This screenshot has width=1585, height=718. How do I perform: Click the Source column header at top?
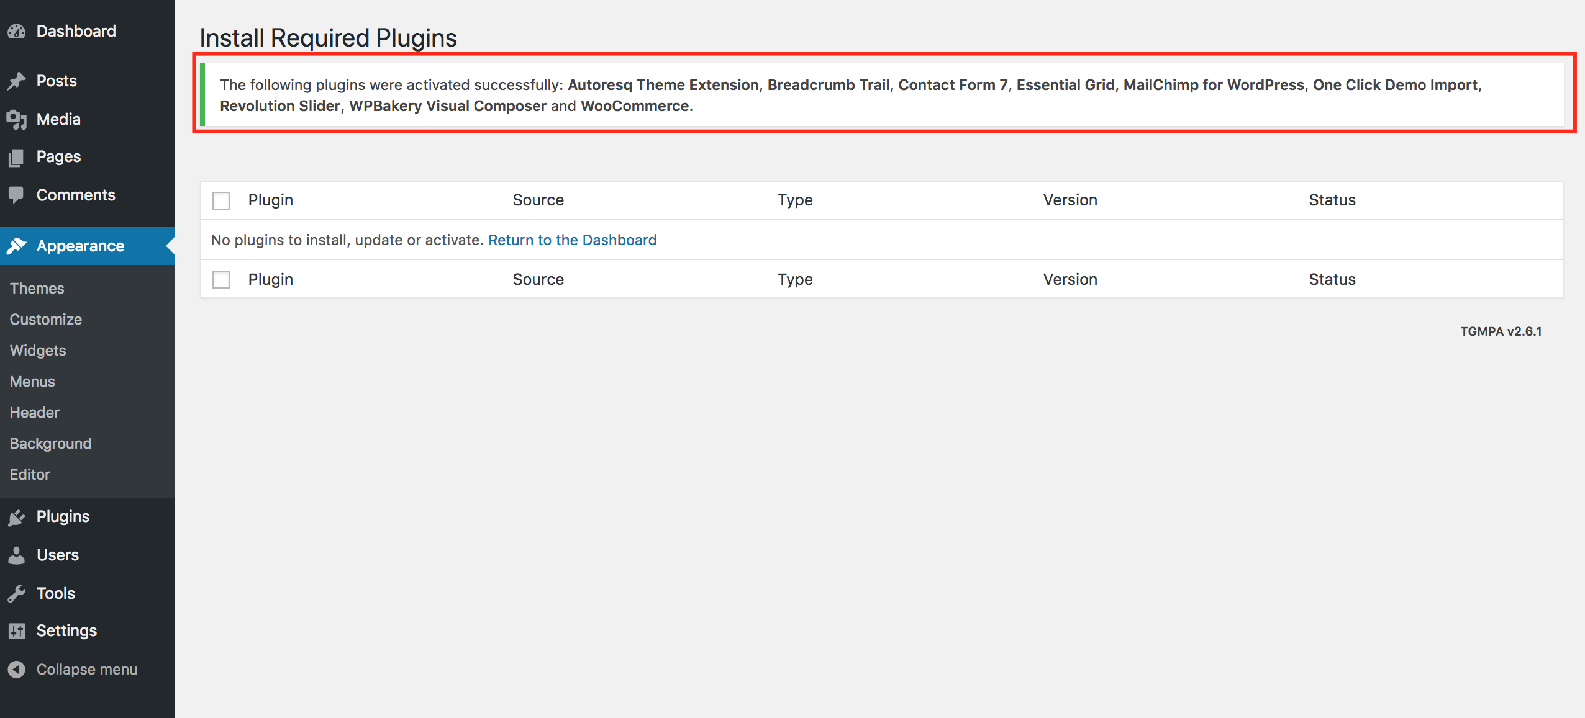click(538, 200)
